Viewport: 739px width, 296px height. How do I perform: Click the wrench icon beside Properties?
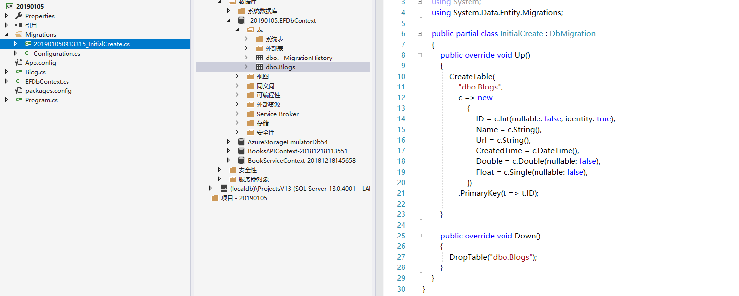(19, 16)
